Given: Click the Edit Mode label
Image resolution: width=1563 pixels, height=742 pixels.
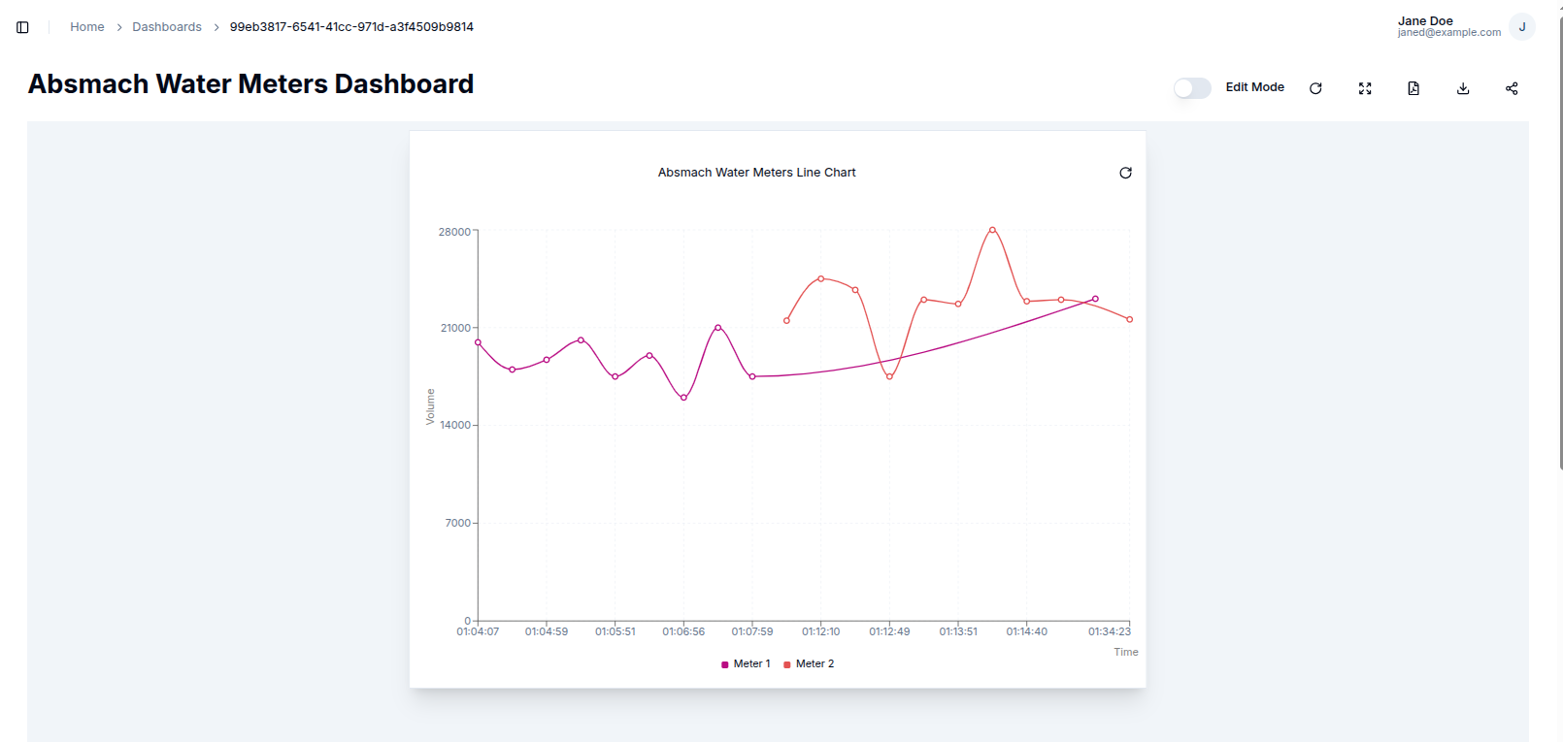Looking at the screenshot, I should (1254, 87).
